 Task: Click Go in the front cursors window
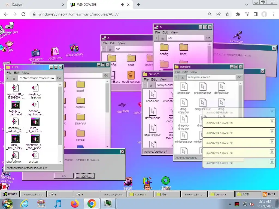(239, 77)
